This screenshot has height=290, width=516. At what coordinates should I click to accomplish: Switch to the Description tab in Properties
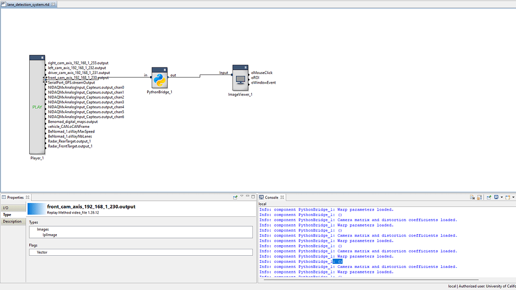pyautogui.click(x=13, y=222)
